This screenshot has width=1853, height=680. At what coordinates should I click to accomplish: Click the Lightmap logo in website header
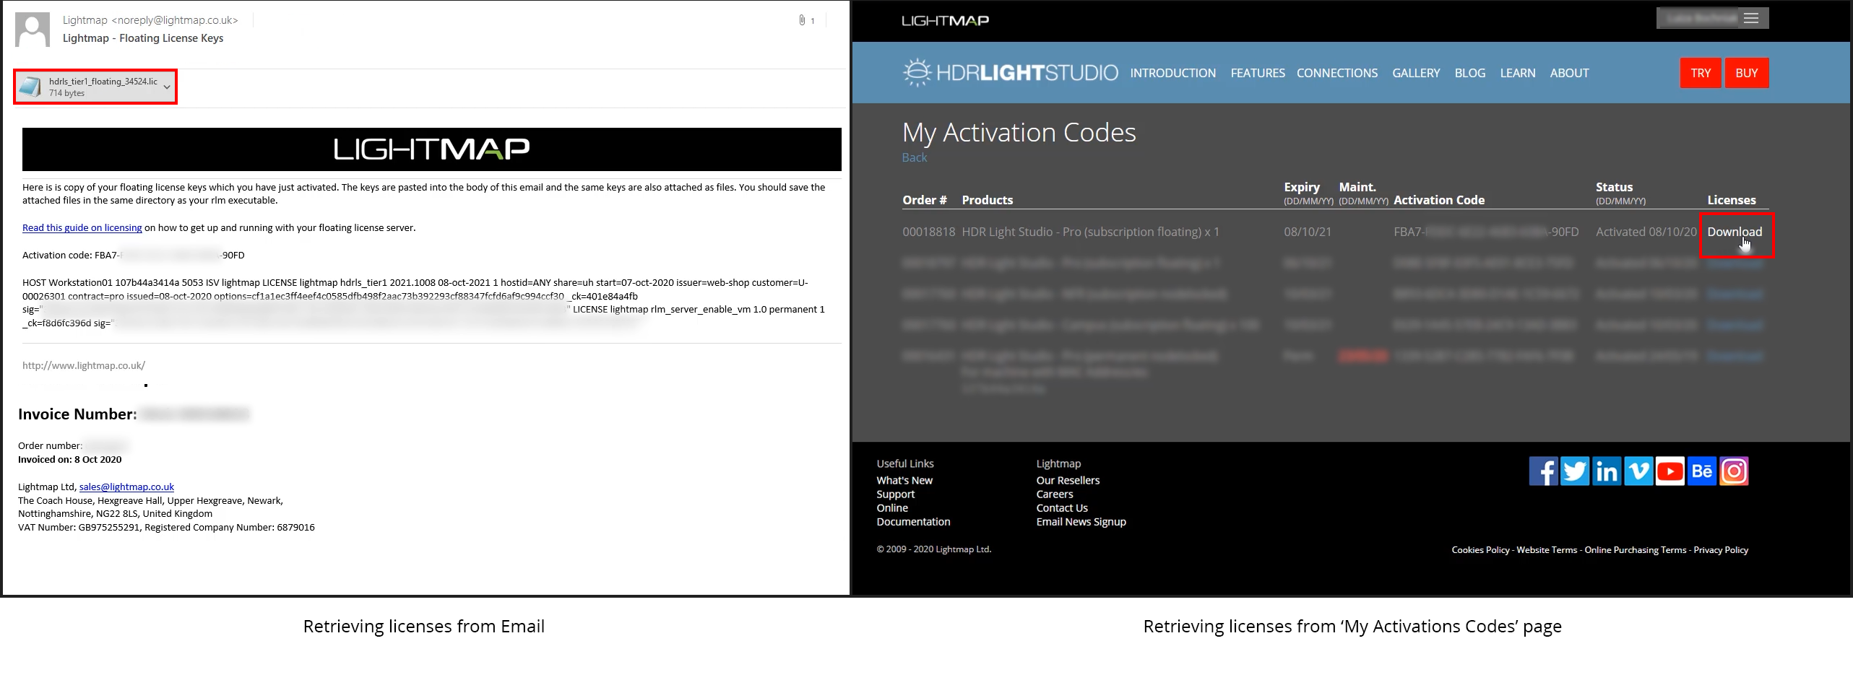pyautogui.click(x=945, y=21)
